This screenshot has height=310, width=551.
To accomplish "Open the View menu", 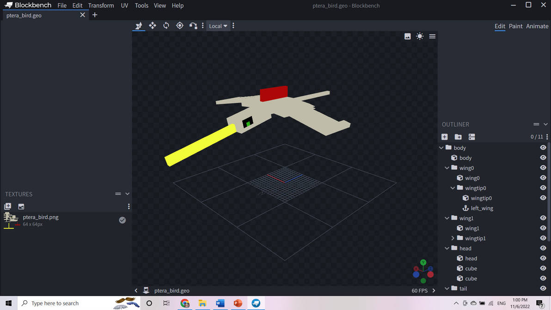I will (x=160, y=6).
